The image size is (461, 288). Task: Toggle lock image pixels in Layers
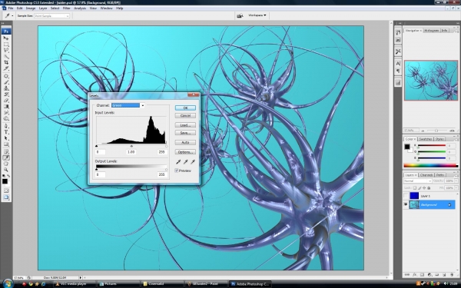coord(420,188)
